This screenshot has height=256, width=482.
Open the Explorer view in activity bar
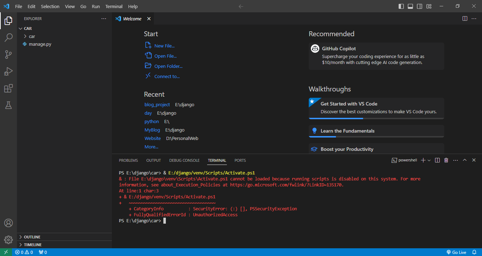[8, 21]
